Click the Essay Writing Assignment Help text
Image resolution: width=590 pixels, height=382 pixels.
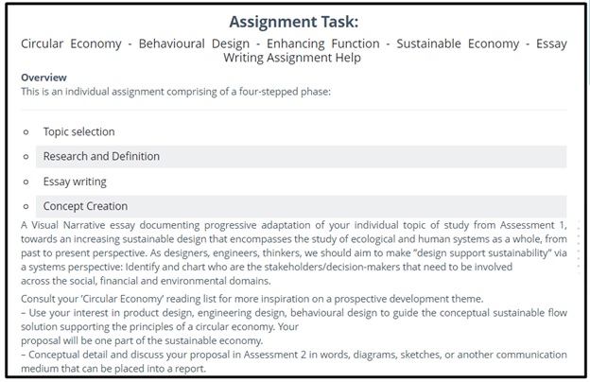(x=292, y=58)
